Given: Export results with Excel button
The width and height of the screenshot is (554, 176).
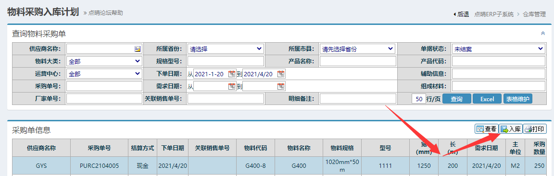Looking at the screenshot, I should coord(487,99).
